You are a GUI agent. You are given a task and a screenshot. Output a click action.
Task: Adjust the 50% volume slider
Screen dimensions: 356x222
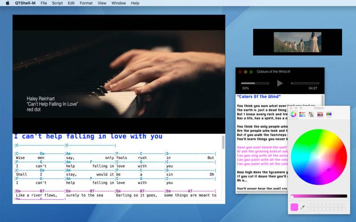255,83
